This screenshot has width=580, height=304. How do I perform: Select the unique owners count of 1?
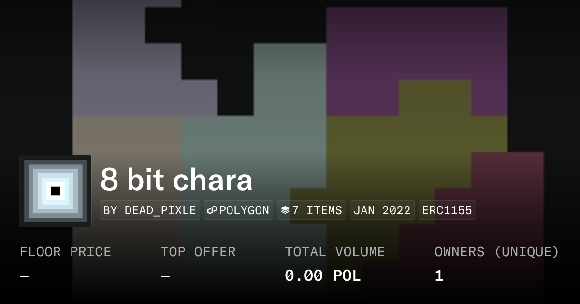coord(439,276)
